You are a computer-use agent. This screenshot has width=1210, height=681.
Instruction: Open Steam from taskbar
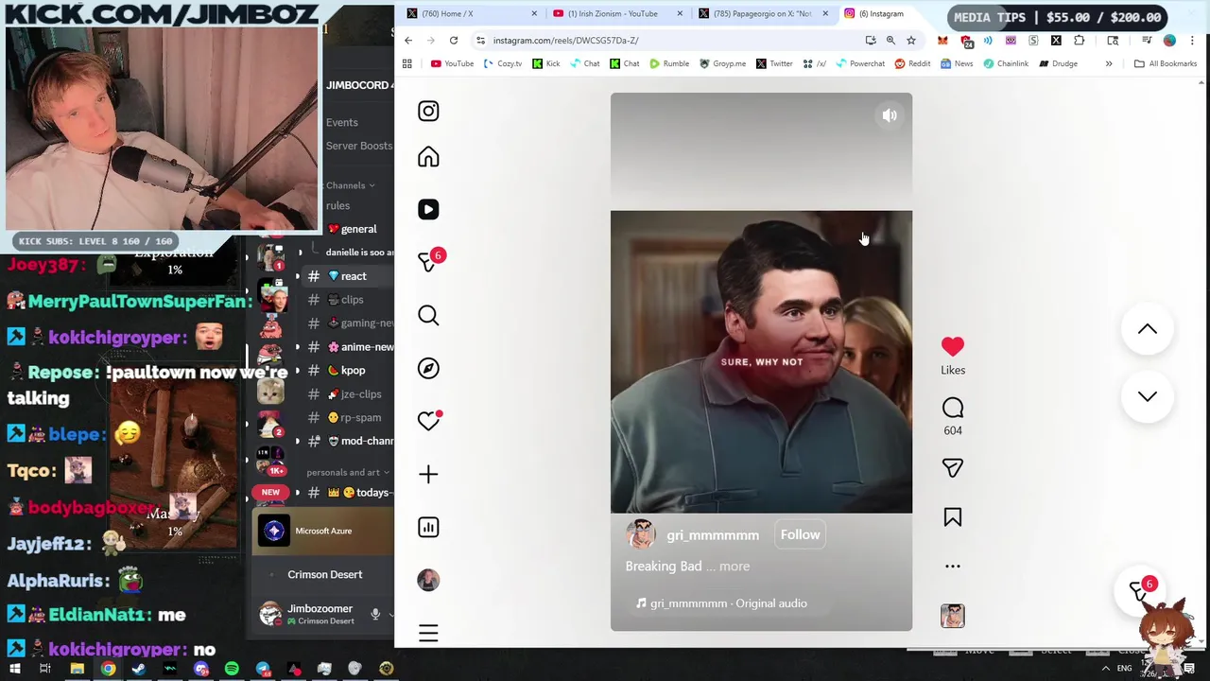[x=139, y=669]
